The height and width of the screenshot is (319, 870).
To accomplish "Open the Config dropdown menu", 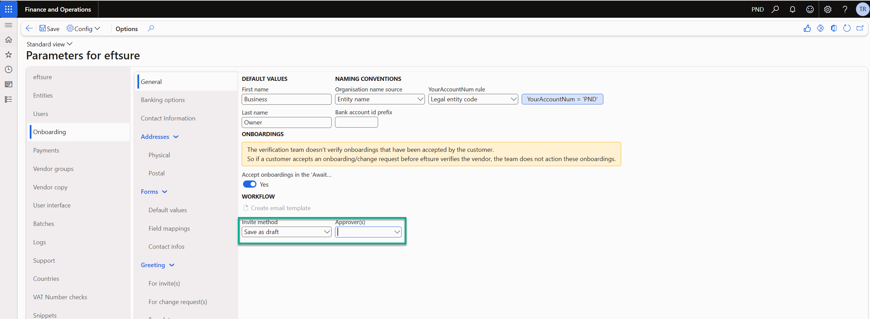I will pyautogui.click(x=83, y=29).
